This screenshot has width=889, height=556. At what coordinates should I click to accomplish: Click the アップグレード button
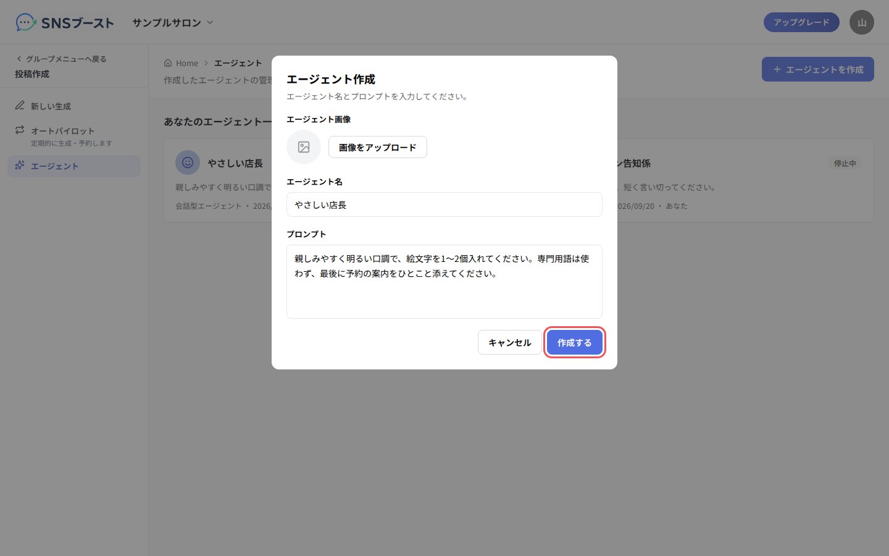(x=801, y=22)
